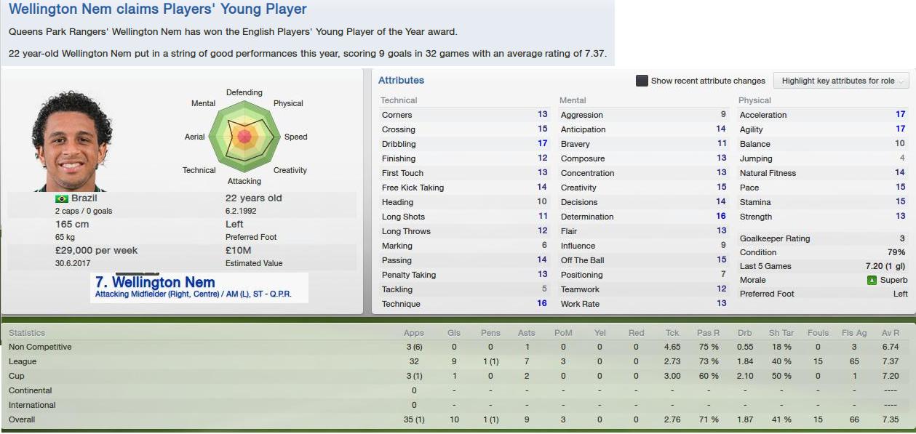Open the Wellington Nem claims Players' Young Player headline

[158, 9]
